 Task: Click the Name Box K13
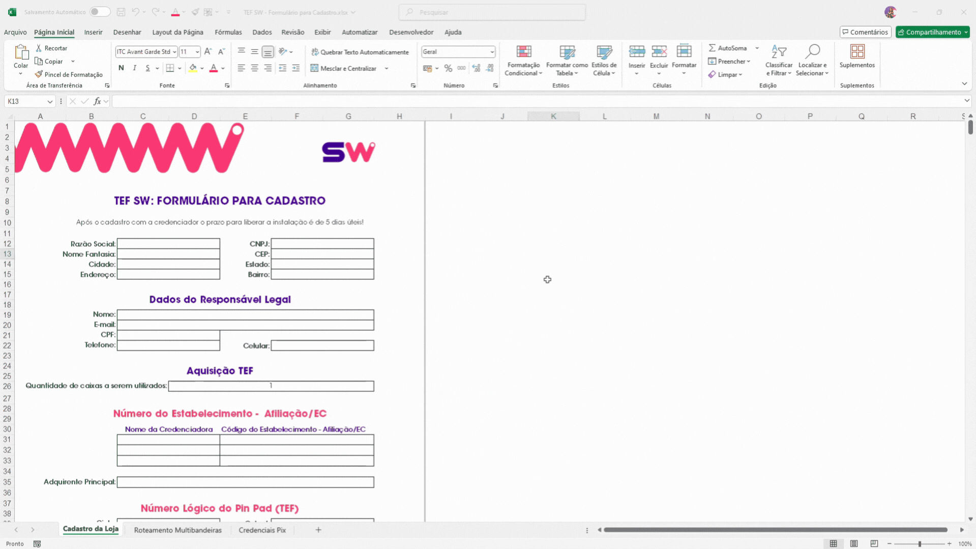point(29,101)
